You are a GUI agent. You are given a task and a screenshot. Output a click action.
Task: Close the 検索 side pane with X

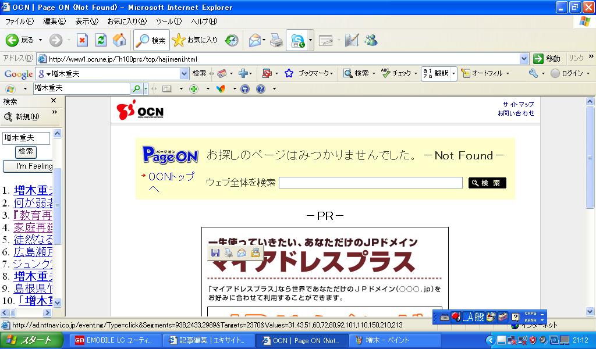54,101
